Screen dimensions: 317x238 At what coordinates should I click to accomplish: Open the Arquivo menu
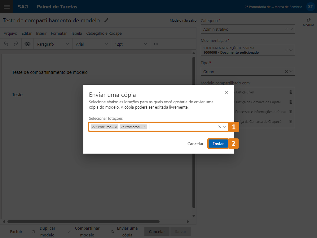(x=11, y=34)
